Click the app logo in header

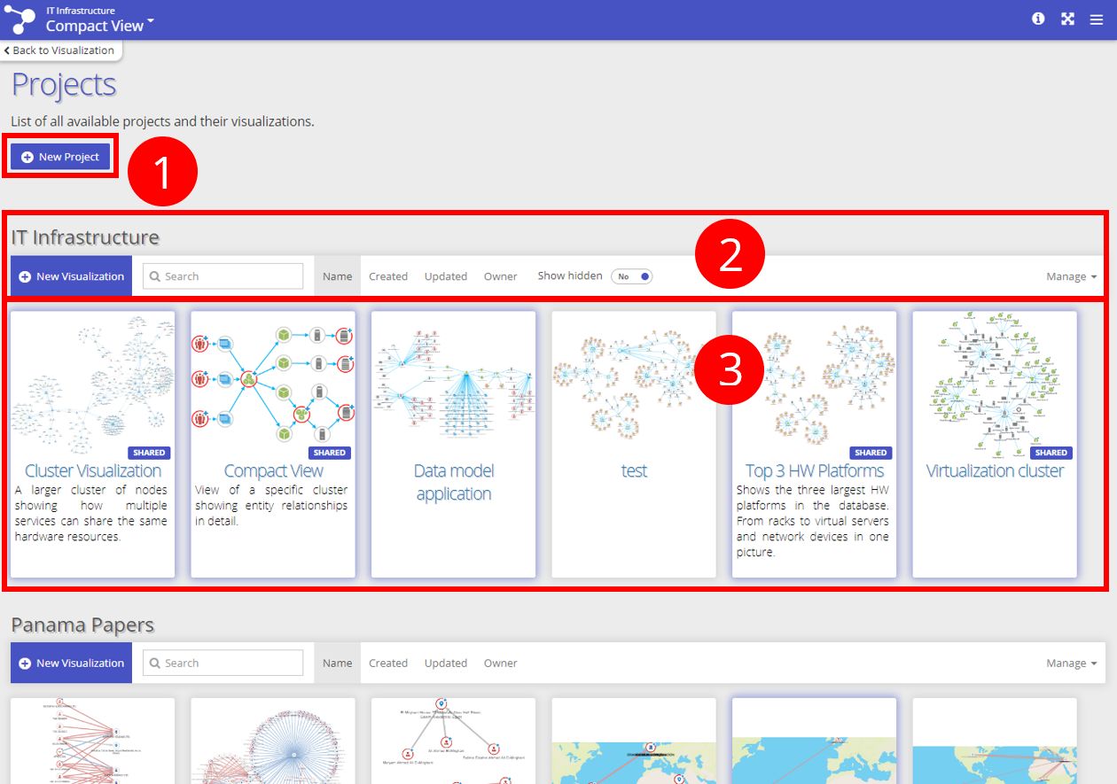point(20,19)
